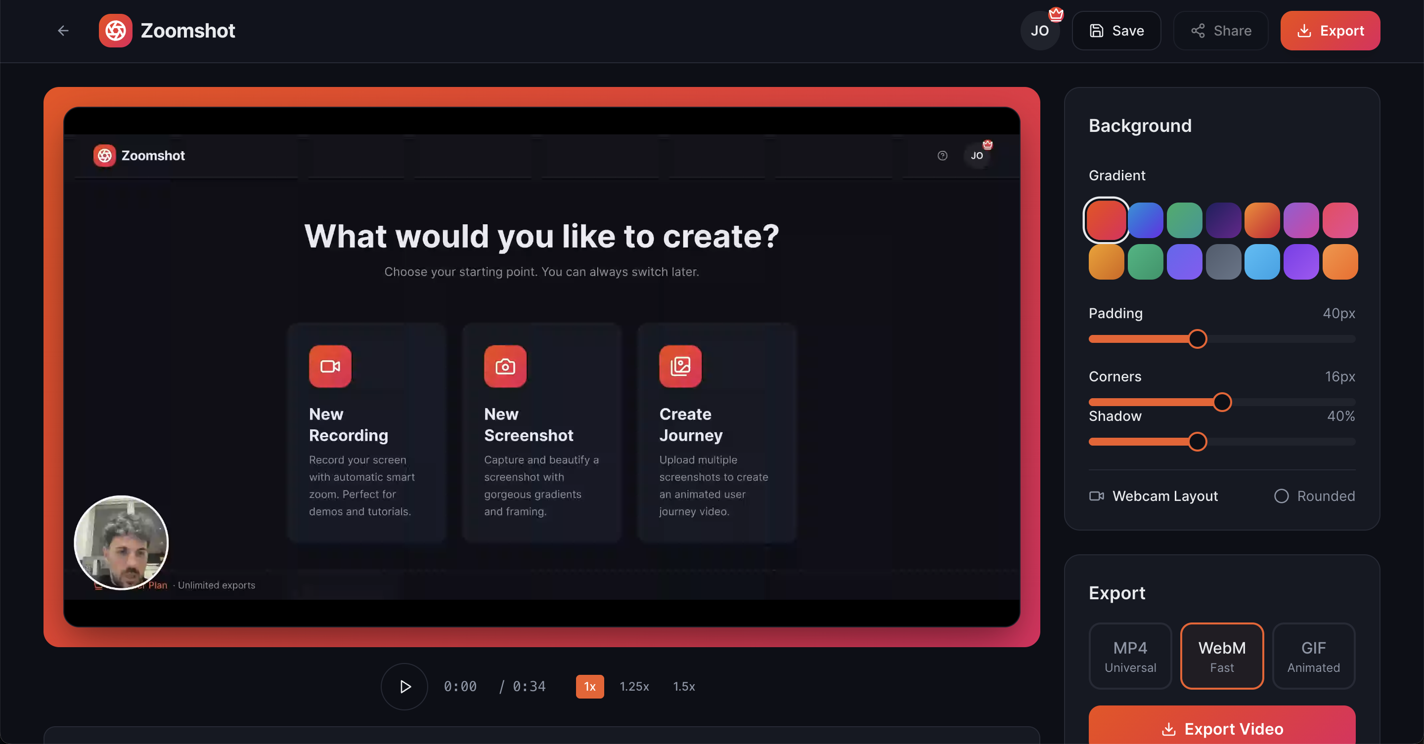Image resolution: width=1424 pixels, height=744 pixels.
Task: Click the circular webcam thumbnail
Action: click(121, 543)
